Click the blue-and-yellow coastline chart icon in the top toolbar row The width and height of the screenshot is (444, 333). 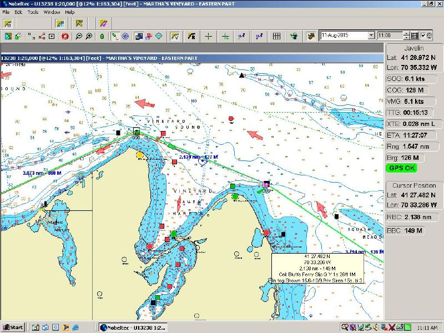coord(60,23)
